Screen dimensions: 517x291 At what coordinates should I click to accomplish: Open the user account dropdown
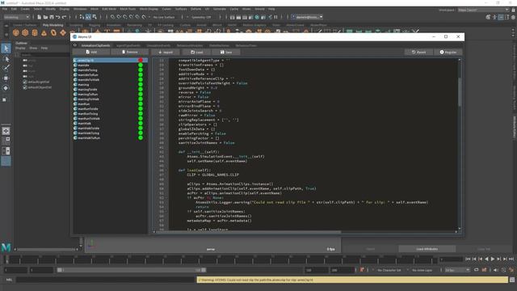click(x=307, y=17)
